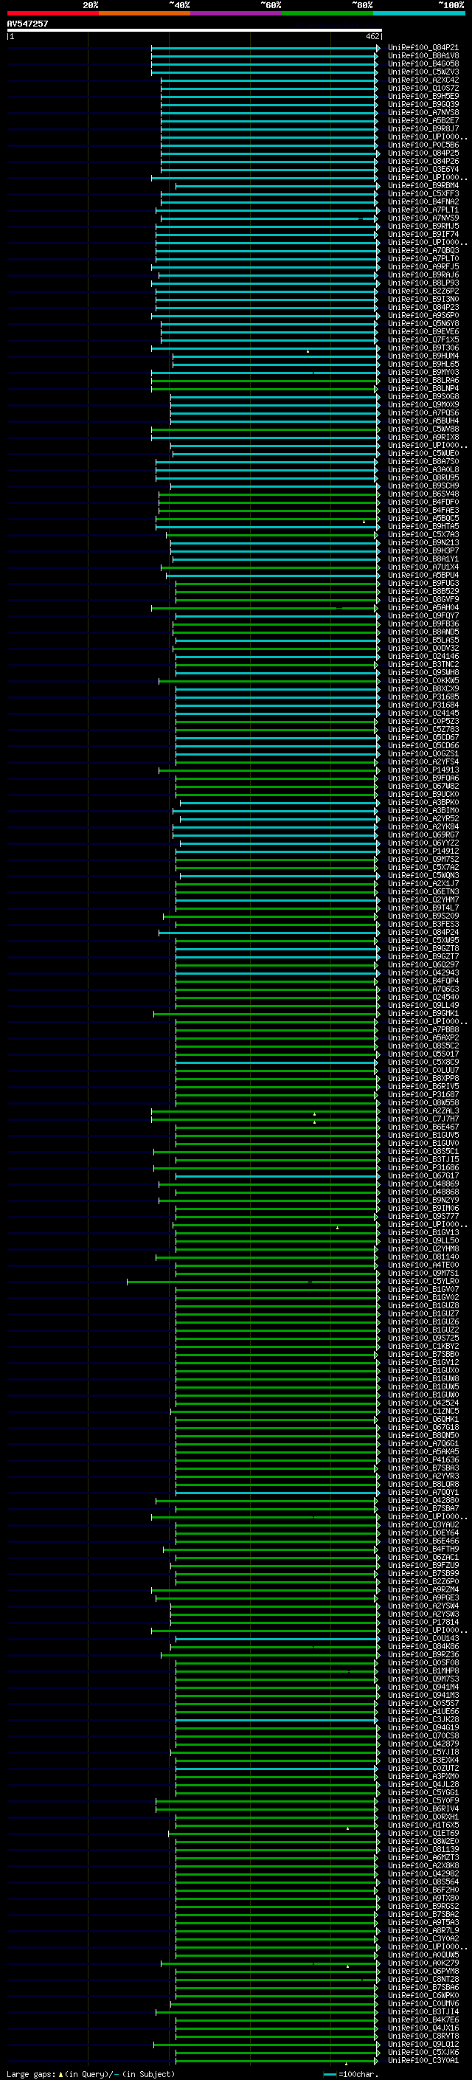Click label UniRef100_B9G039
The height and width of the screenshot is (2080, 472).
[423, 104]
